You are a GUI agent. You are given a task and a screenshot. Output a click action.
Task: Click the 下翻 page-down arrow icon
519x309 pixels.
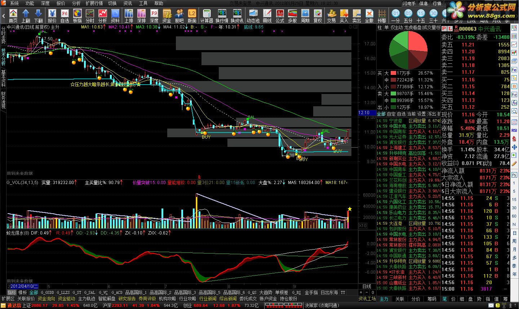38,16
